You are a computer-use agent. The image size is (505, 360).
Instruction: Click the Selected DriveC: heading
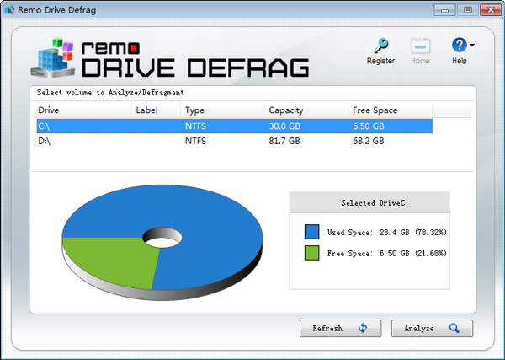[375, 203]
